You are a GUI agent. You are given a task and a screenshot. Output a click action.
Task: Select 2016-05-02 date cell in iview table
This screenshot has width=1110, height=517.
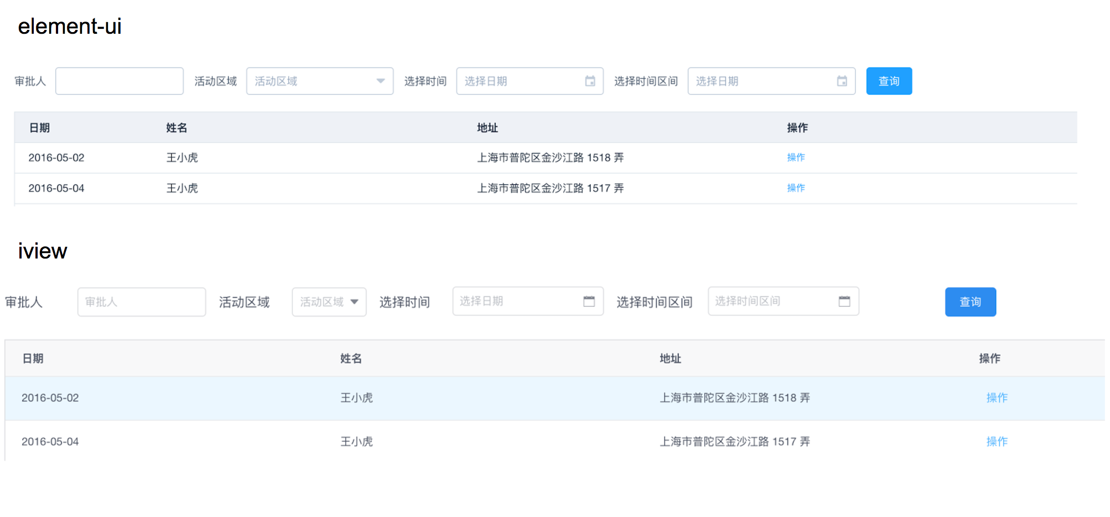(x=50, y=397)
